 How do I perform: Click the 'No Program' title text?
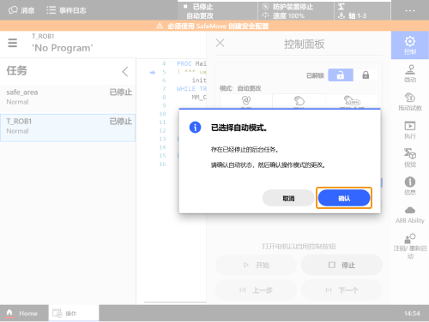coord(62,48)
